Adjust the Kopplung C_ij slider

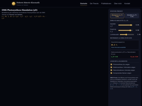[x=125, y=30]
